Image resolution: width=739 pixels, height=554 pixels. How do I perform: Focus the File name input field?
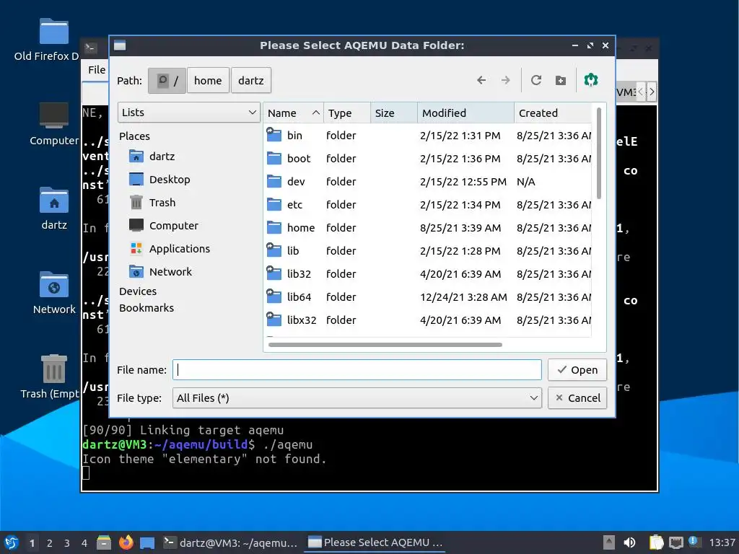tap(357, 370)
